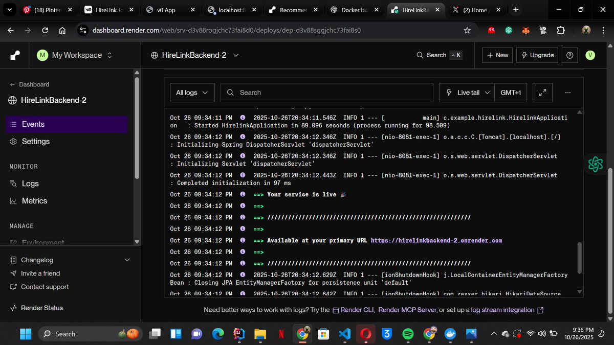
Task: Click the MetaMask fox extension icon
Action: coord(526,31)
